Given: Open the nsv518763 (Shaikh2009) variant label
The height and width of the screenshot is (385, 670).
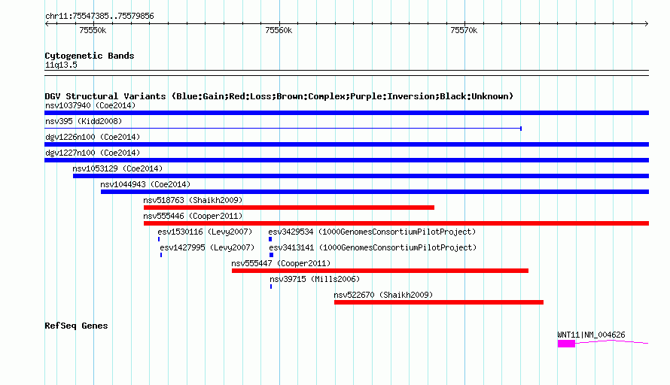Looking at the screenshot, I should pos(193,200).
